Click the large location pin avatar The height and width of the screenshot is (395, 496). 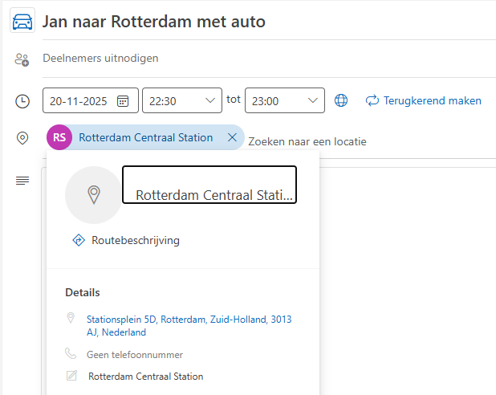pos(94,194)
